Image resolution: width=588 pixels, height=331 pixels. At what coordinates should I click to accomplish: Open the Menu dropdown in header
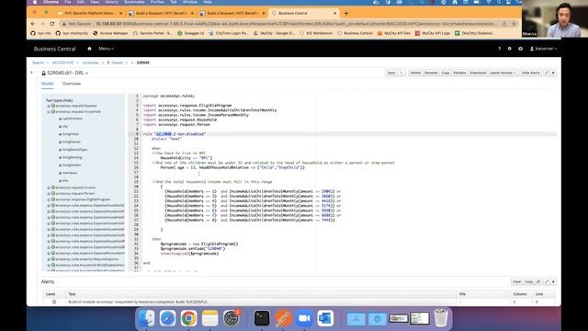pos(106,49)
